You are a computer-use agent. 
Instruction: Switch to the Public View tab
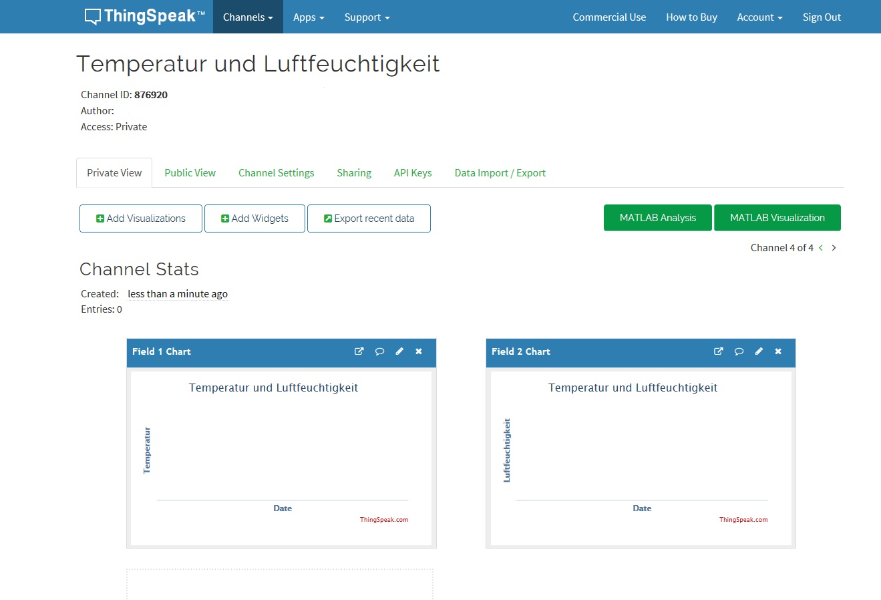(x=190, y=173)
